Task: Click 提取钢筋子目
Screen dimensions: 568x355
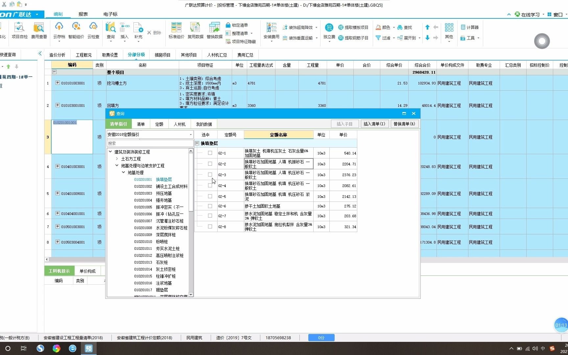Action: pos(353,38)
